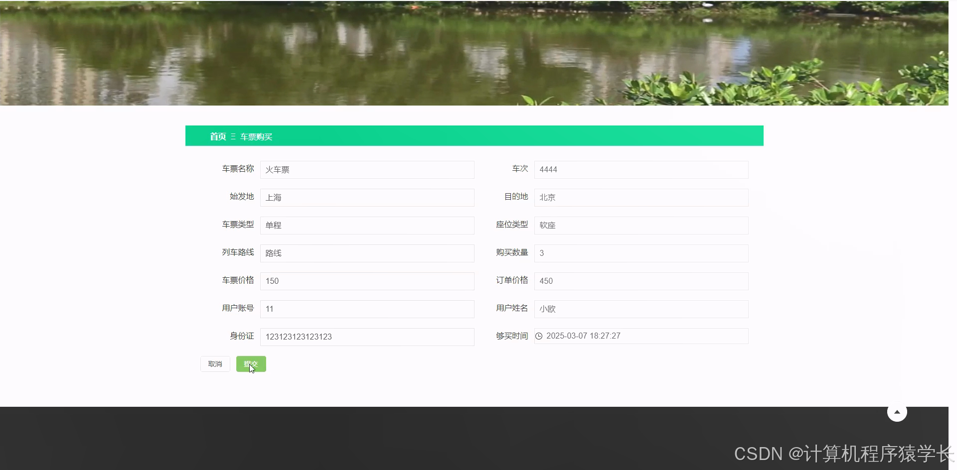Click the 订单价格 label
This screenshot has height=470, width=957.
pyautogui.click(x=512, y=280)
